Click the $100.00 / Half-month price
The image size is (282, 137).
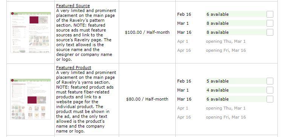coord(147,32)
